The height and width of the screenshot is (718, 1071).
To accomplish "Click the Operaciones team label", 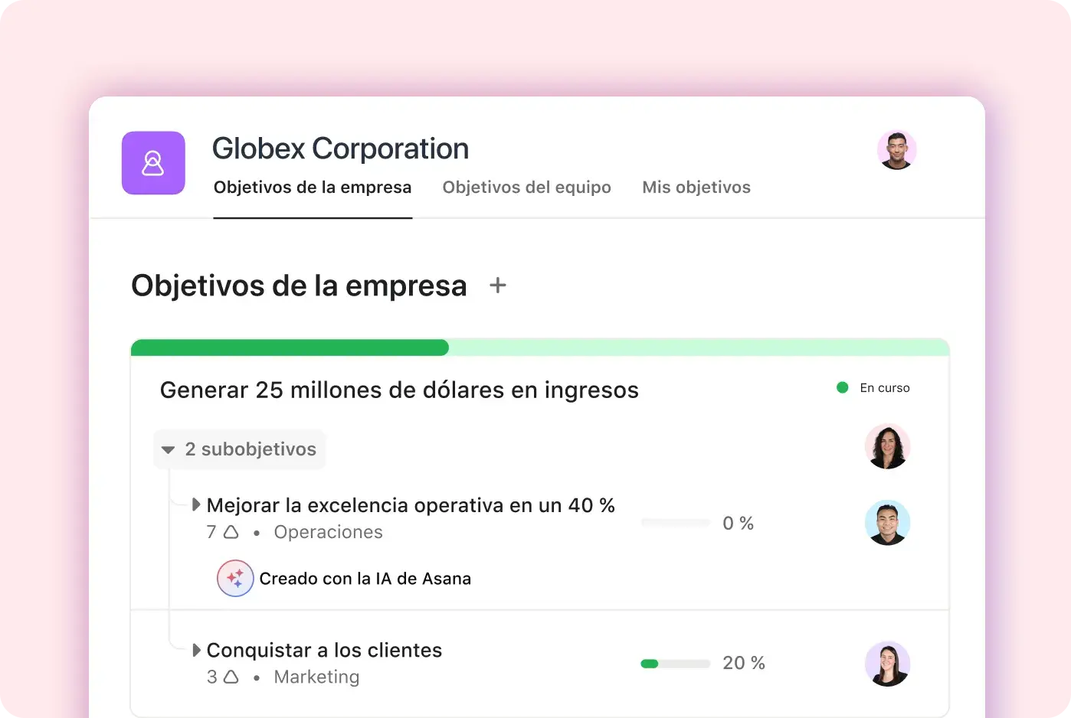I will point(328,532).
